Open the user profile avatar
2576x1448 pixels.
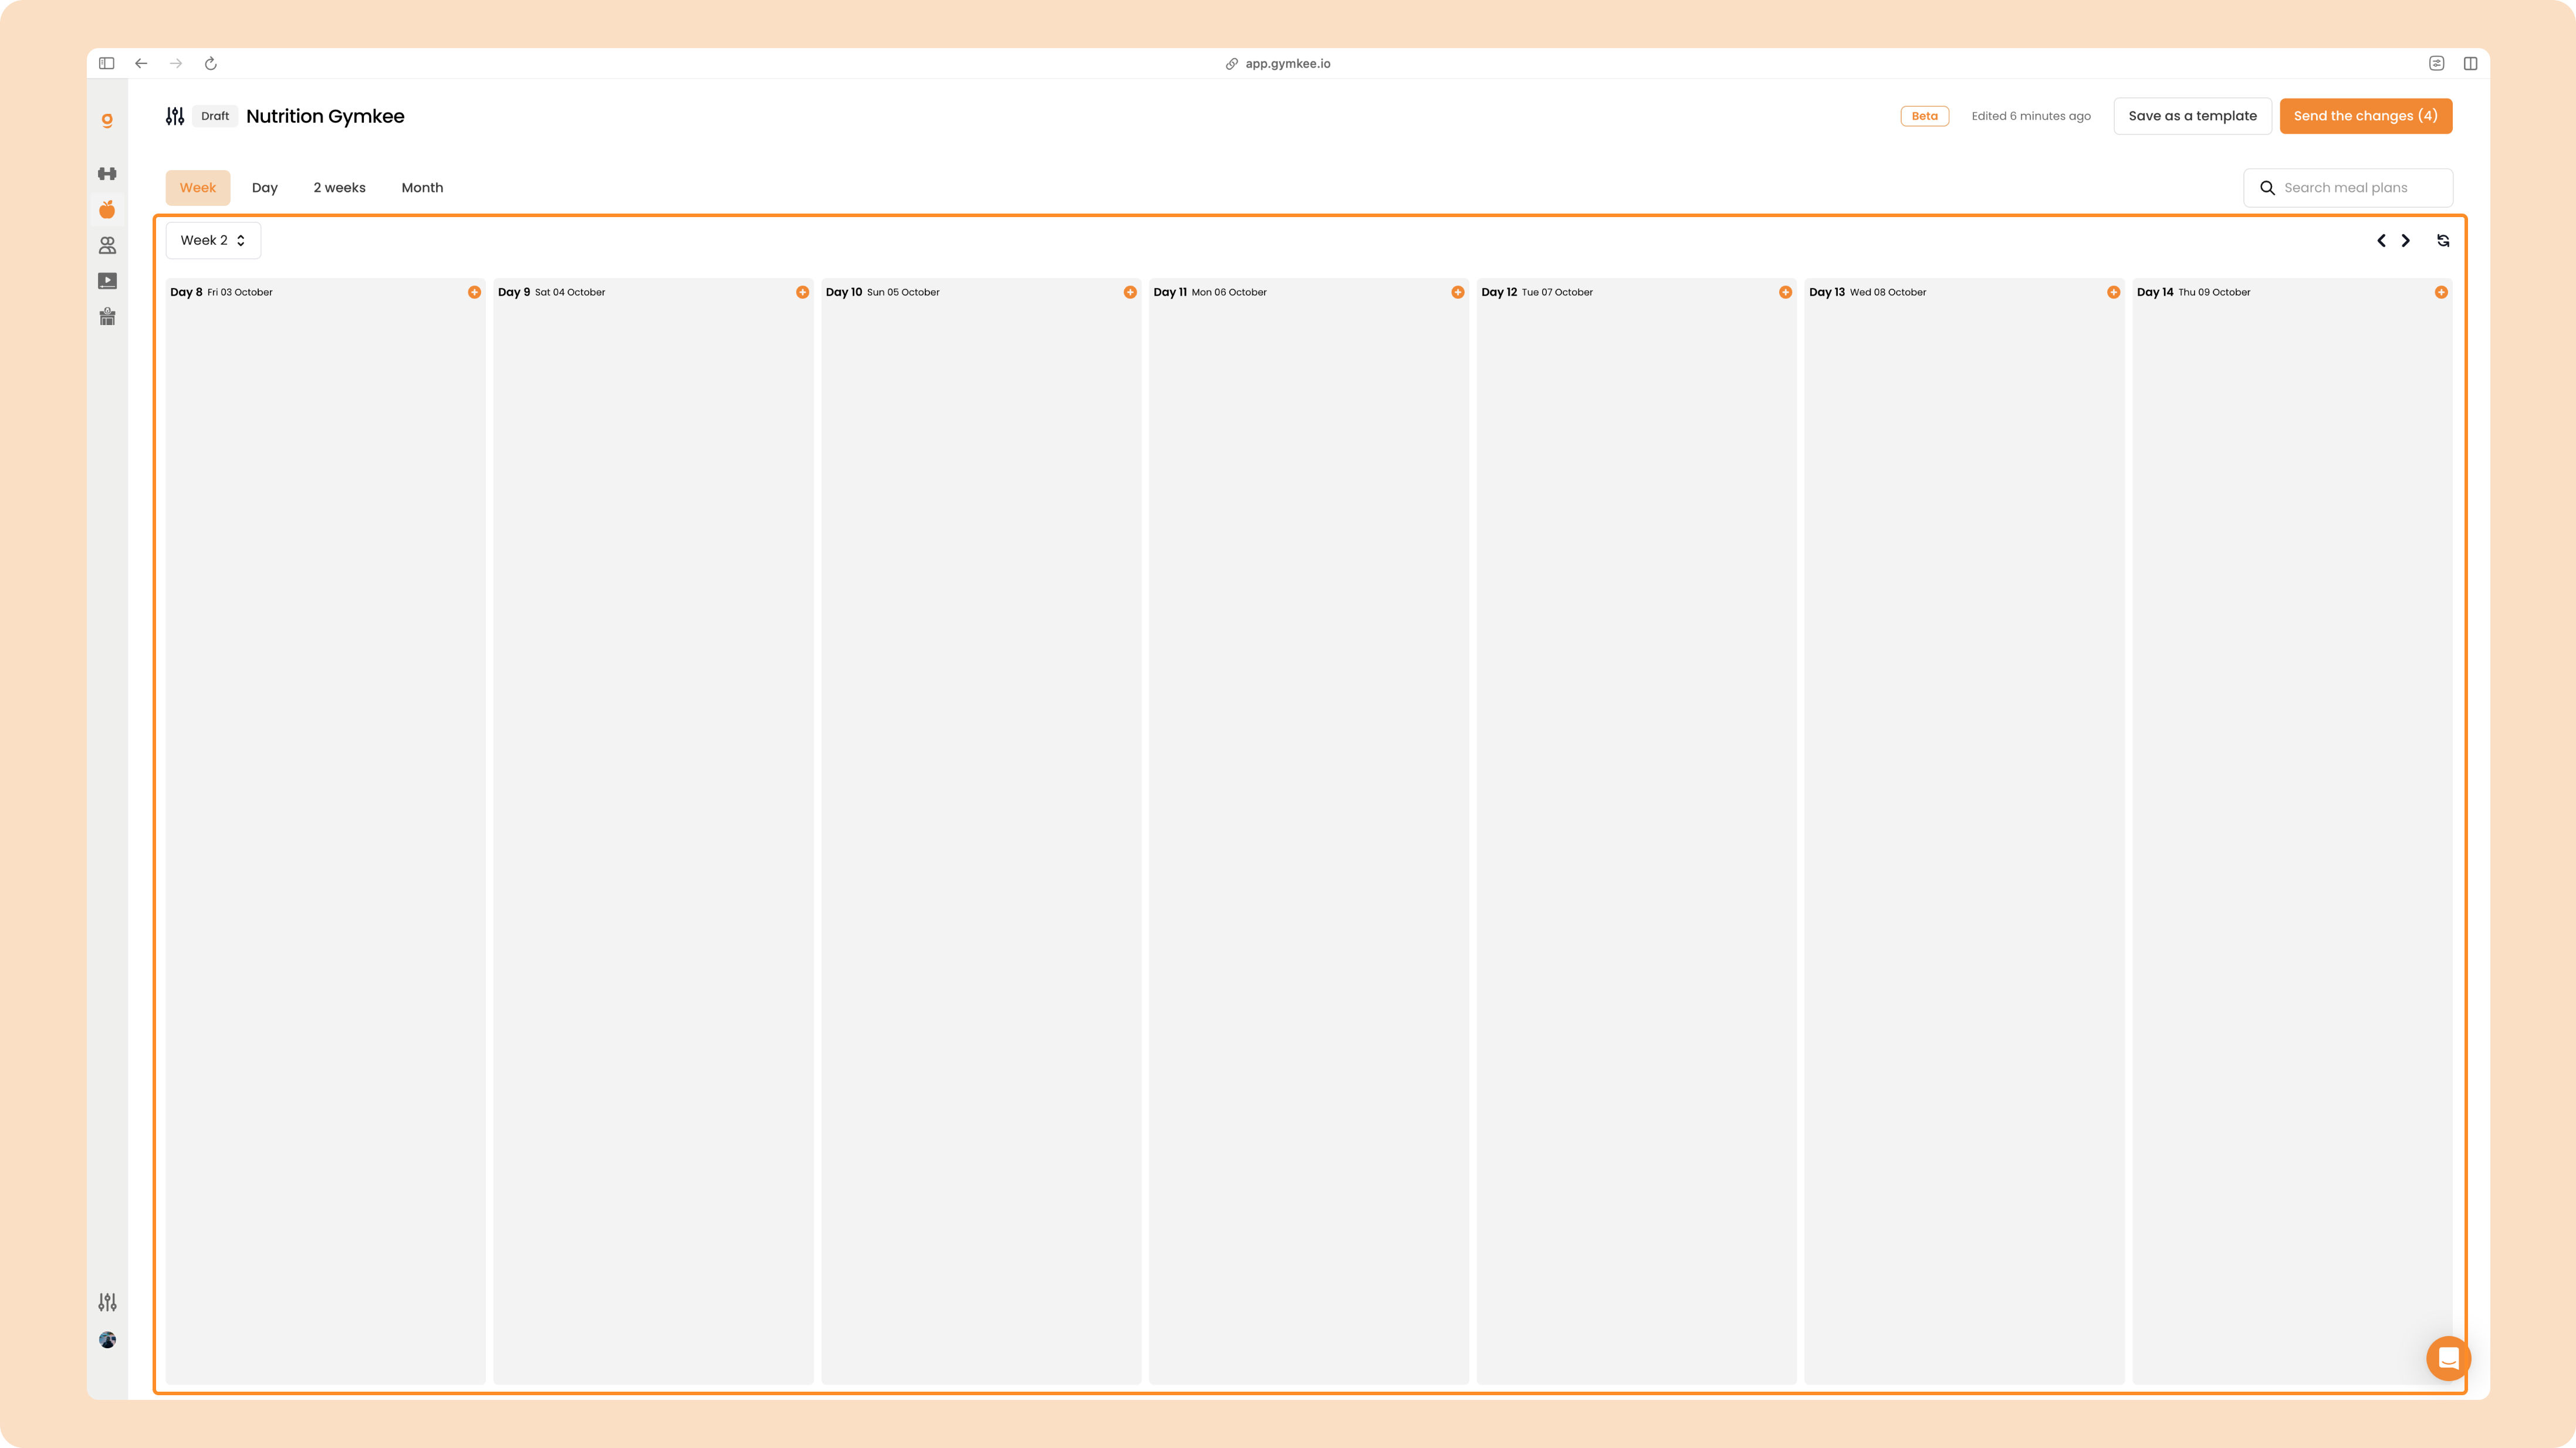tap(107, 1340)
